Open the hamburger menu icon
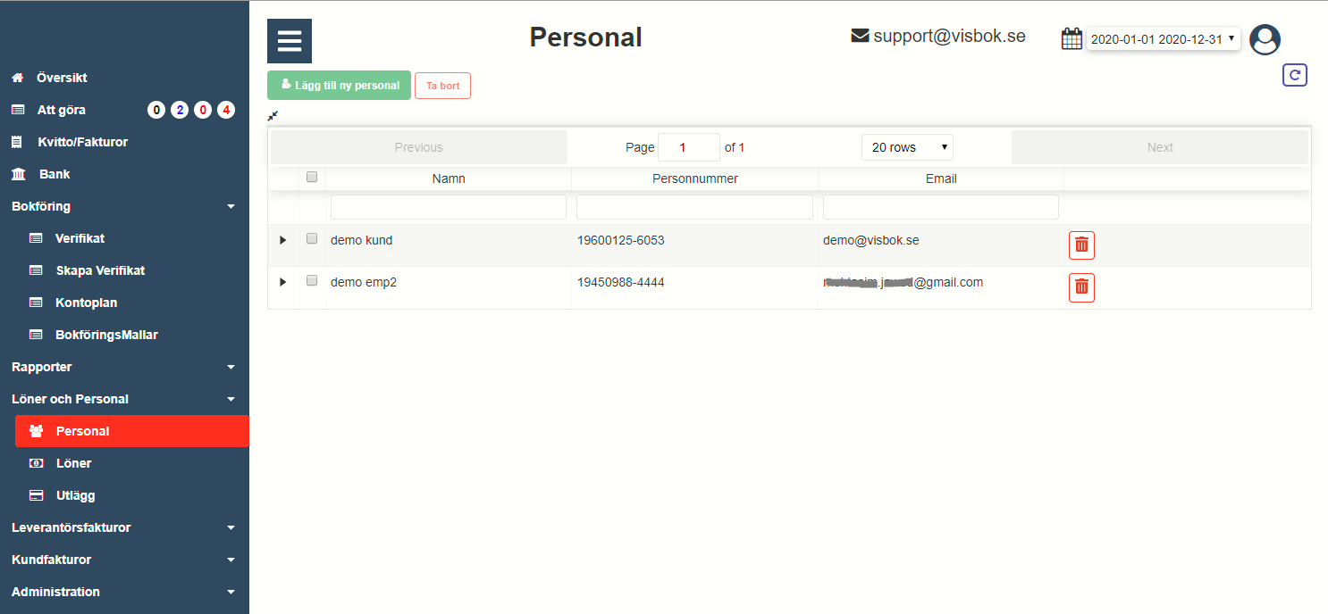 click(290, 41)
